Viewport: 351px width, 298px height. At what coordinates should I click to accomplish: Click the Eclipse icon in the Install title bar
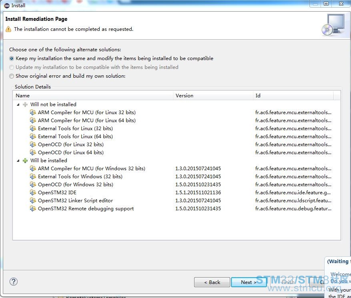[7, 6]
